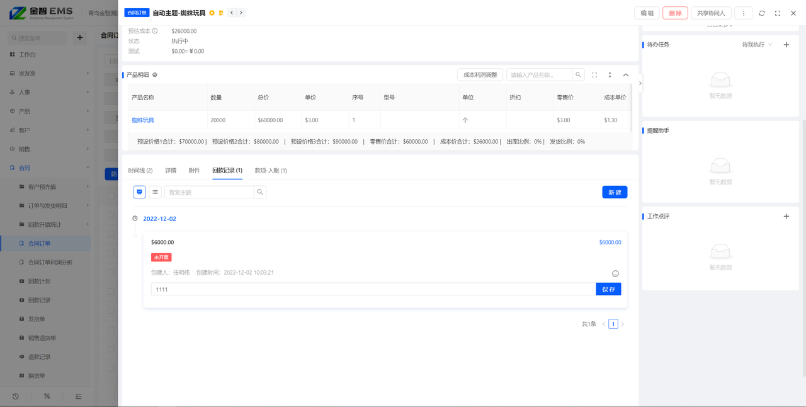Image resolution: width=806 pixels, height=407 pixels.
Task: Click the previous page arrow in pagination
Action: click(603, 324)
